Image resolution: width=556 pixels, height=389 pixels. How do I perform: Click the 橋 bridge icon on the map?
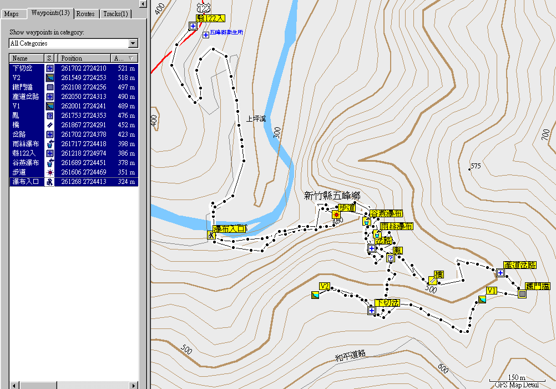(x=433, y=281)
